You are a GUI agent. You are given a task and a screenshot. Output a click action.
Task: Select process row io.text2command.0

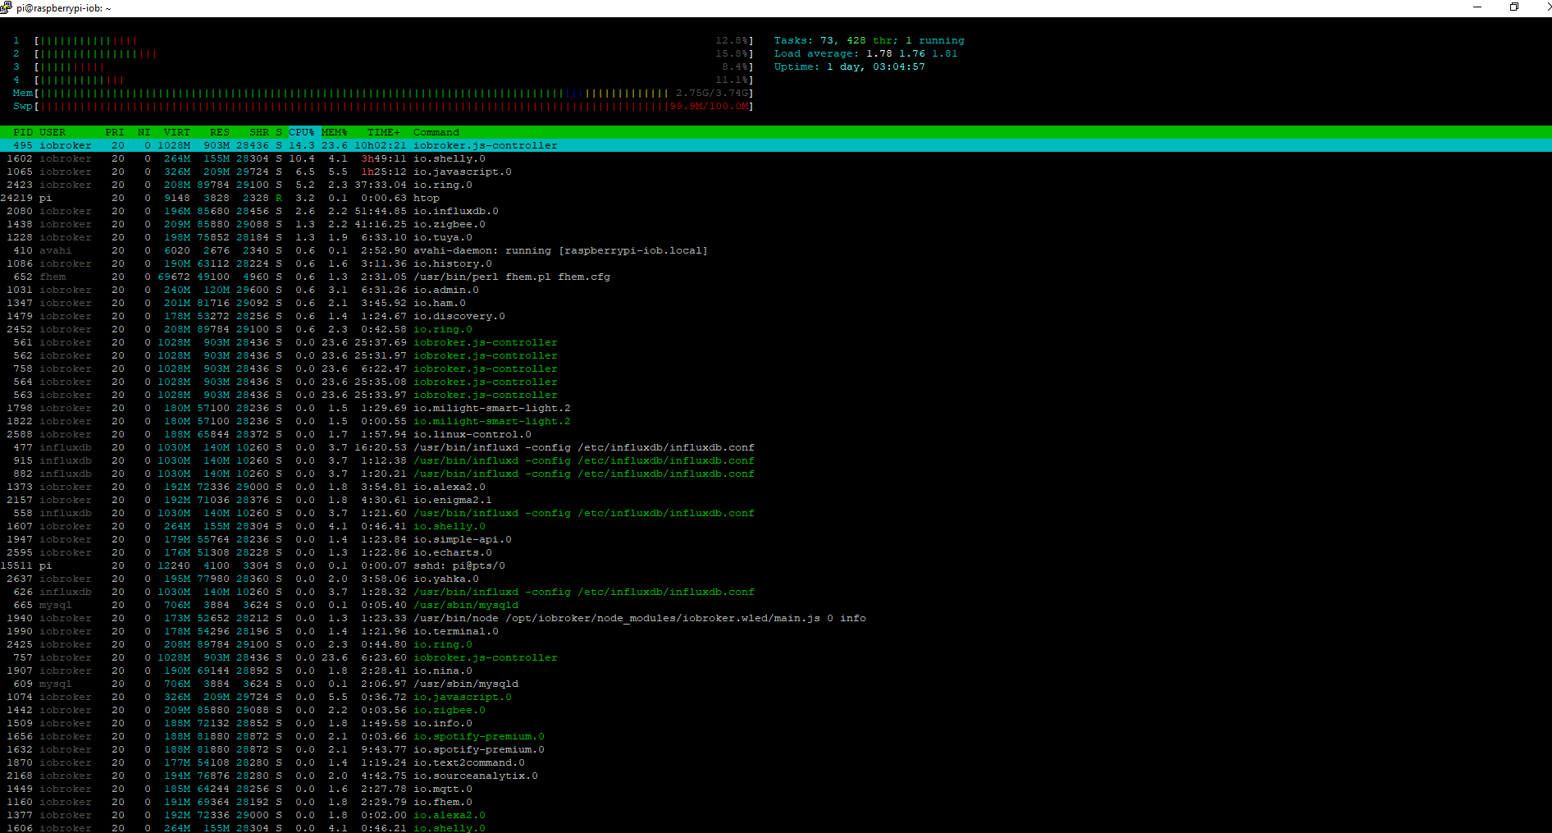(x=776, y=762)
